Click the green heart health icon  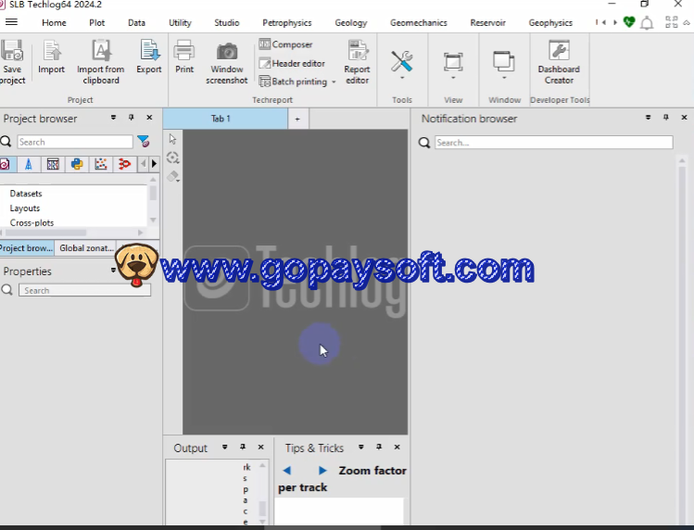[629, 21]
